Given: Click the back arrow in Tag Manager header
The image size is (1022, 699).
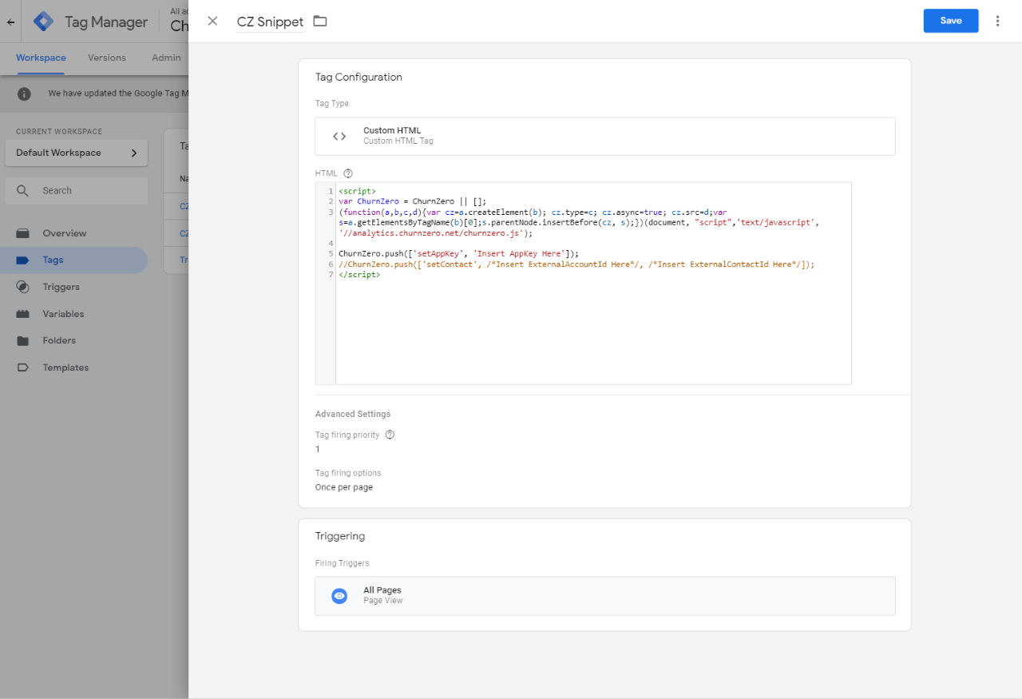Looking at the screenshot, I should [x=10, y=22].
